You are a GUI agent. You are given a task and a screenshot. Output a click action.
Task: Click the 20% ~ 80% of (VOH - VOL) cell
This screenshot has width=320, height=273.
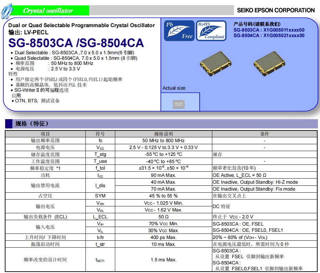coord(264,237)
